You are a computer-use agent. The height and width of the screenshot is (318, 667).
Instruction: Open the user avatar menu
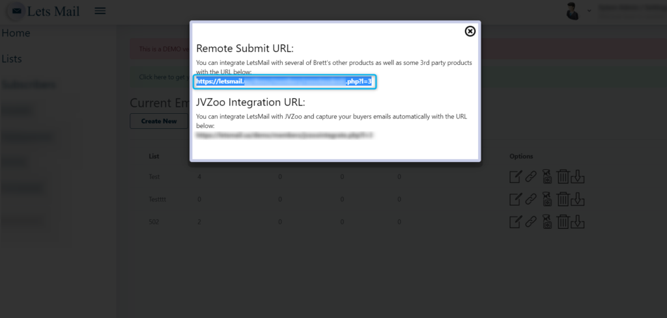[x=573, y=11]
